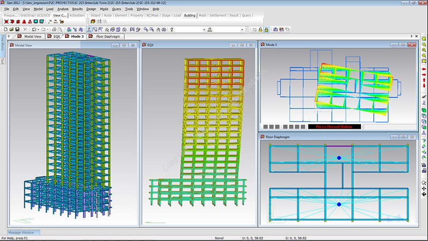Click the Open file folder icon

[x=11, y=29]
